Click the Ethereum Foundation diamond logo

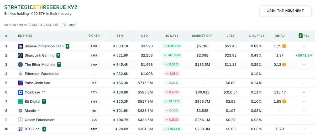point(20,74)
